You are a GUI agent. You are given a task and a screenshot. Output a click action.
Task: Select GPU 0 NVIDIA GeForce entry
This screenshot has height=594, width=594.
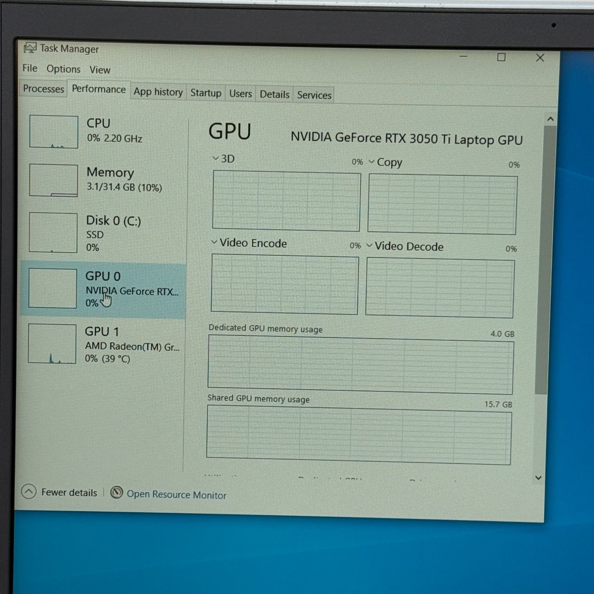click(103, 289)
